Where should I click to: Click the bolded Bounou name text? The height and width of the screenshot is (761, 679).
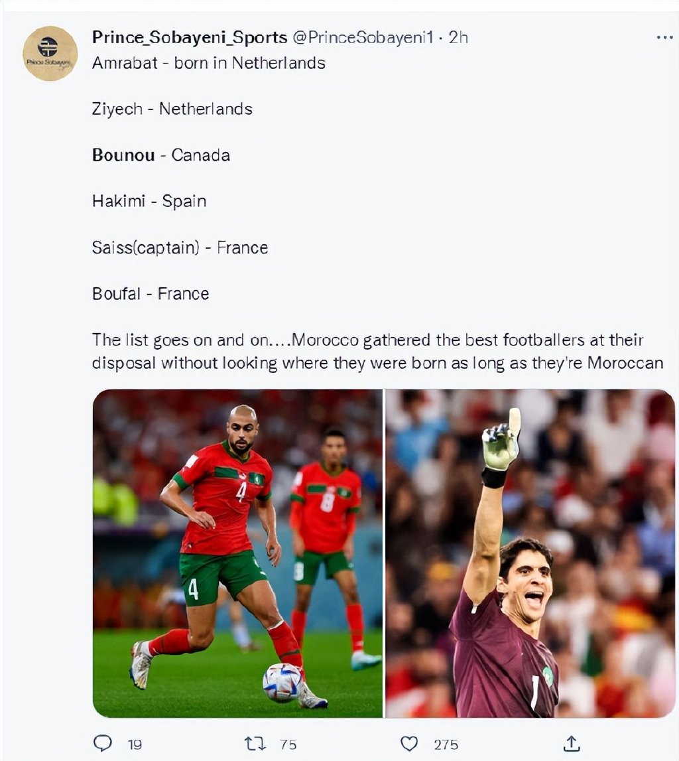pyautogui.click(x=124, y=155)
